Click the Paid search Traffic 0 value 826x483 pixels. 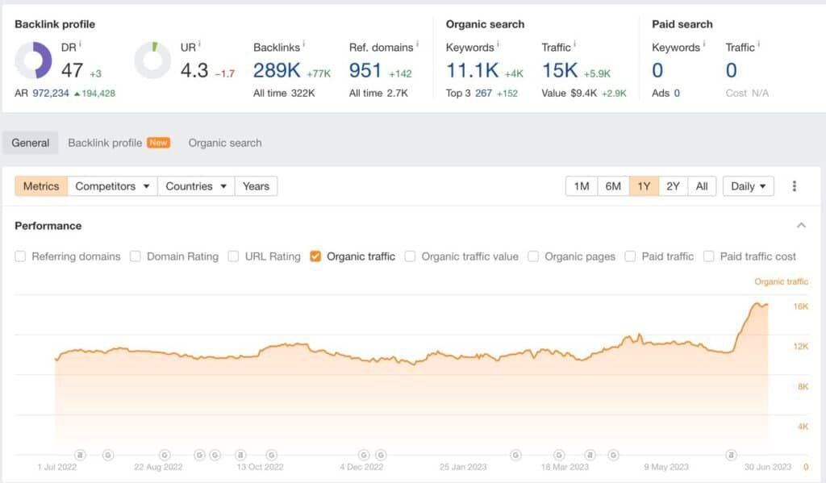coord(731,70)
